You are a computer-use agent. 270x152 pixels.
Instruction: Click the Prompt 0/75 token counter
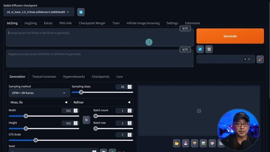[185, 28]
